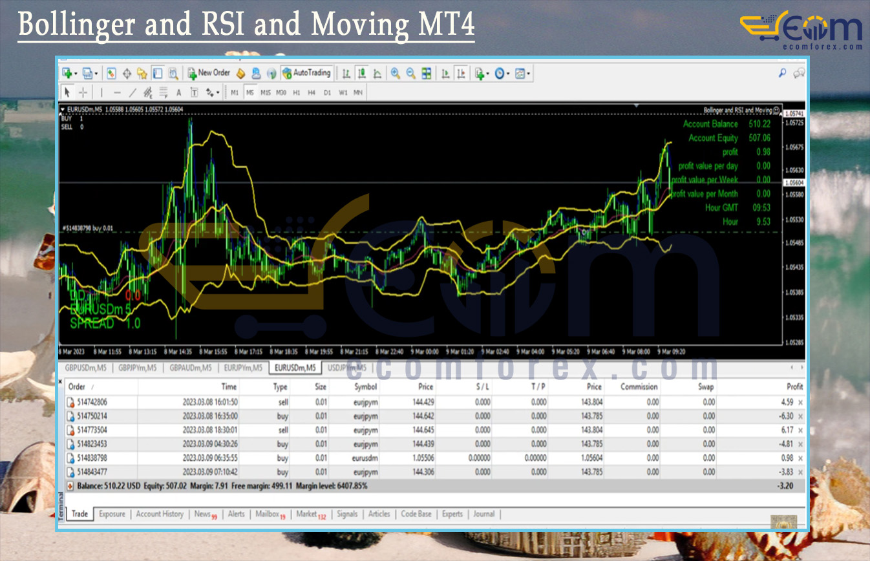Image resolution: width=870 pixels, height=561 pixels.
Task: Toggle the AutoTrading button
Action: 307,73
